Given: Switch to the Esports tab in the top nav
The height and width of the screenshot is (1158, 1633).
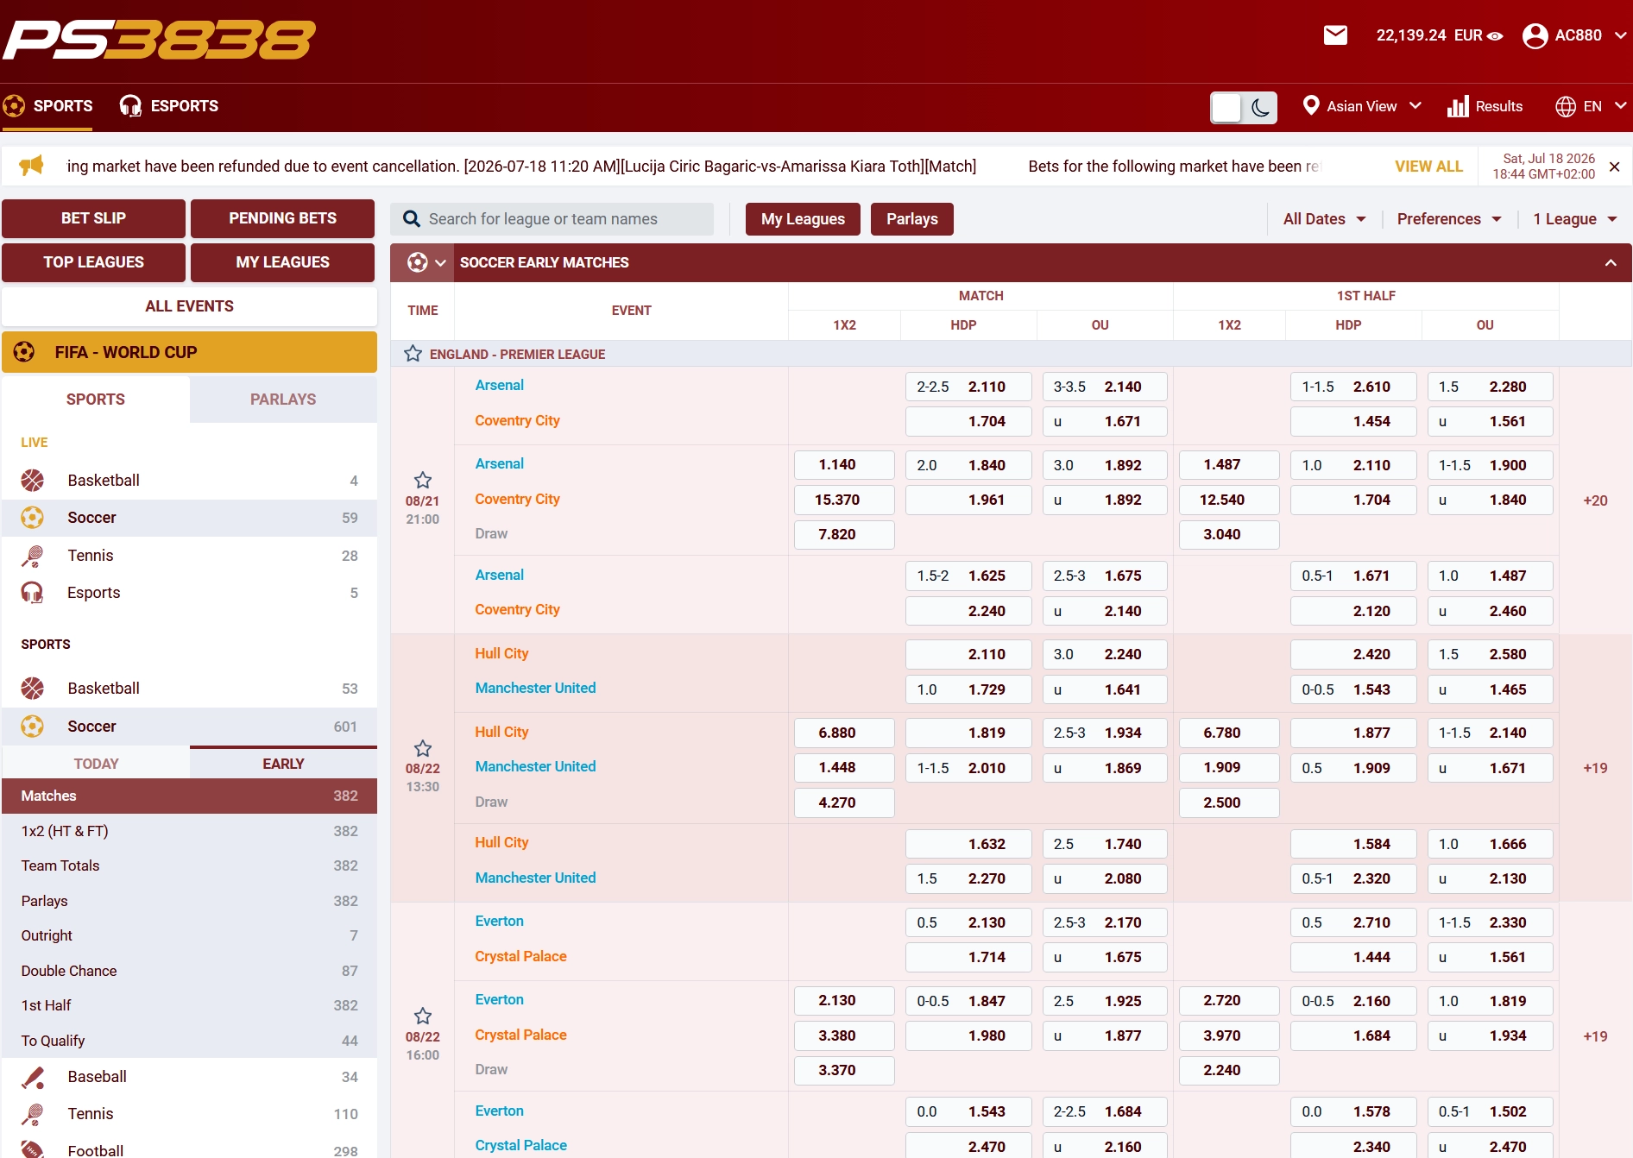Looking at the screenshot, I should coord(169,106).
